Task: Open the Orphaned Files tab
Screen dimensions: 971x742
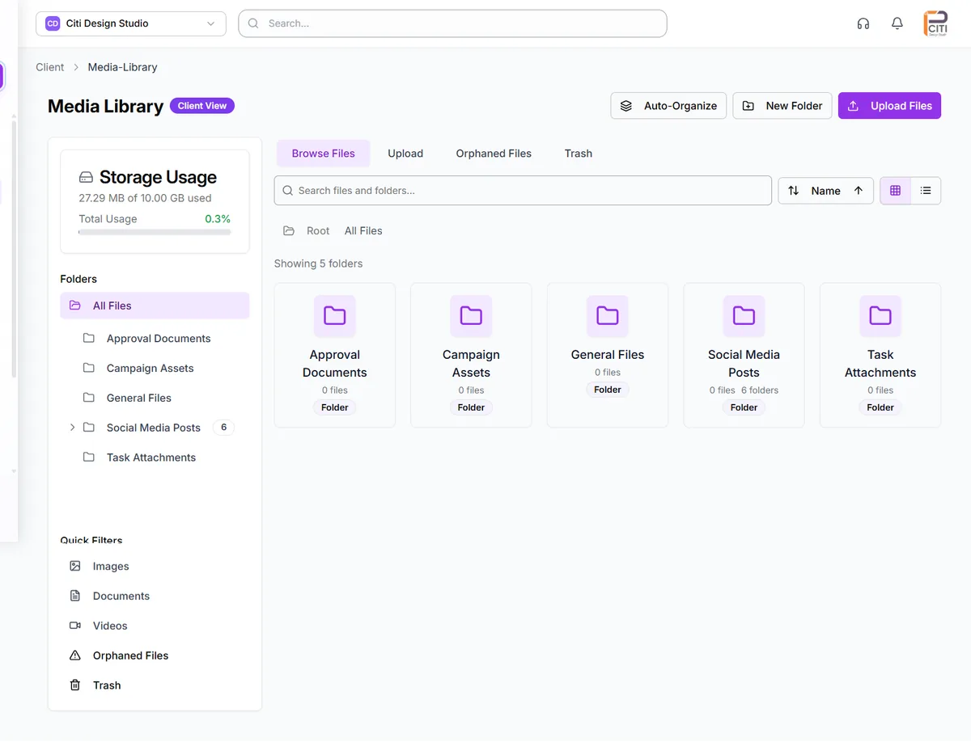Action: click(x=493, y=153)
